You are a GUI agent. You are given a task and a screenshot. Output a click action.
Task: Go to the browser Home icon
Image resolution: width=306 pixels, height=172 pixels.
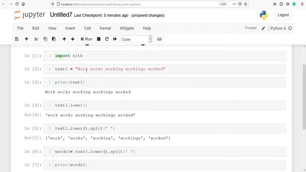click(x=23, y=4)
